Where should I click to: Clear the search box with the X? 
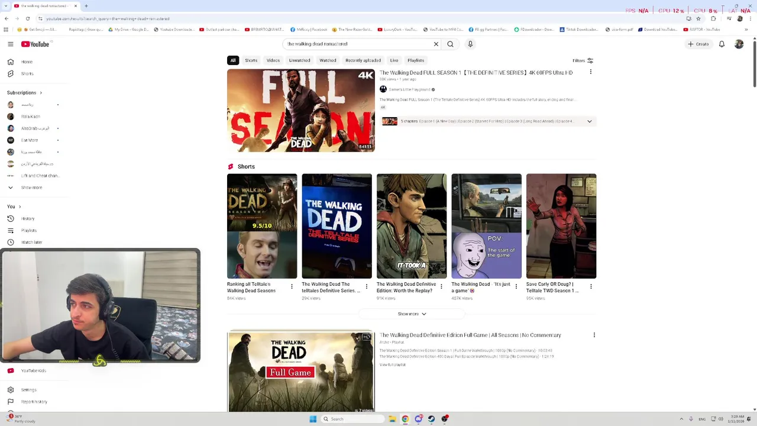[x=436, y=44]
